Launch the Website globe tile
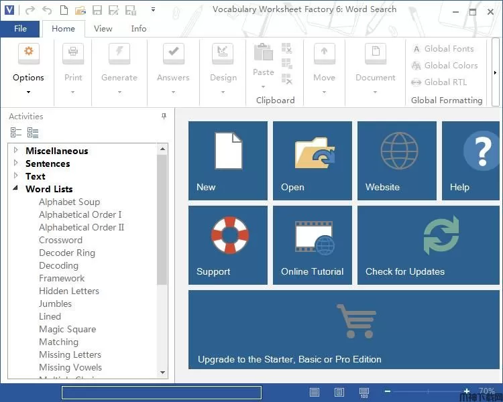This screenshot has width=503, height=402. (396, 160)
